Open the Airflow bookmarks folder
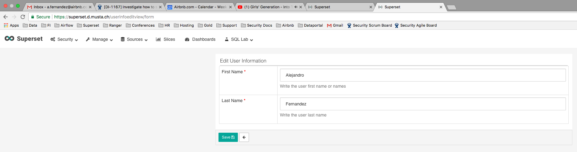Screen dimensions: 577x152 coord(64,25)
